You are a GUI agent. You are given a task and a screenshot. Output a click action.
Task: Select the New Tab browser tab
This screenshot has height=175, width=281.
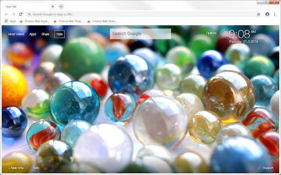point(29,7)
